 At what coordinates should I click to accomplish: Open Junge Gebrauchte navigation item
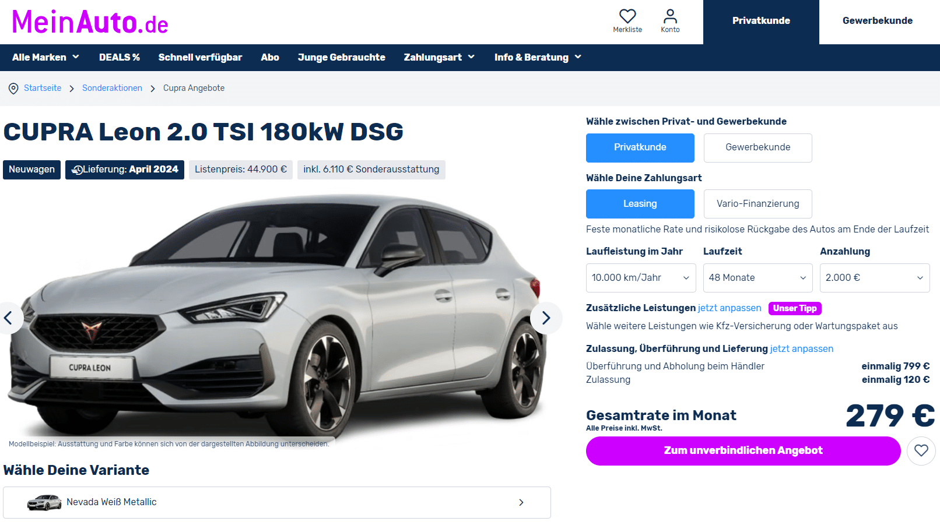pos(342,57)
